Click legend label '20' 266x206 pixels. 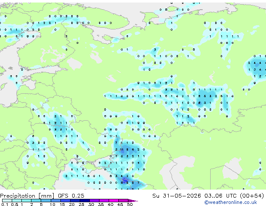click(x=72, y=204)
